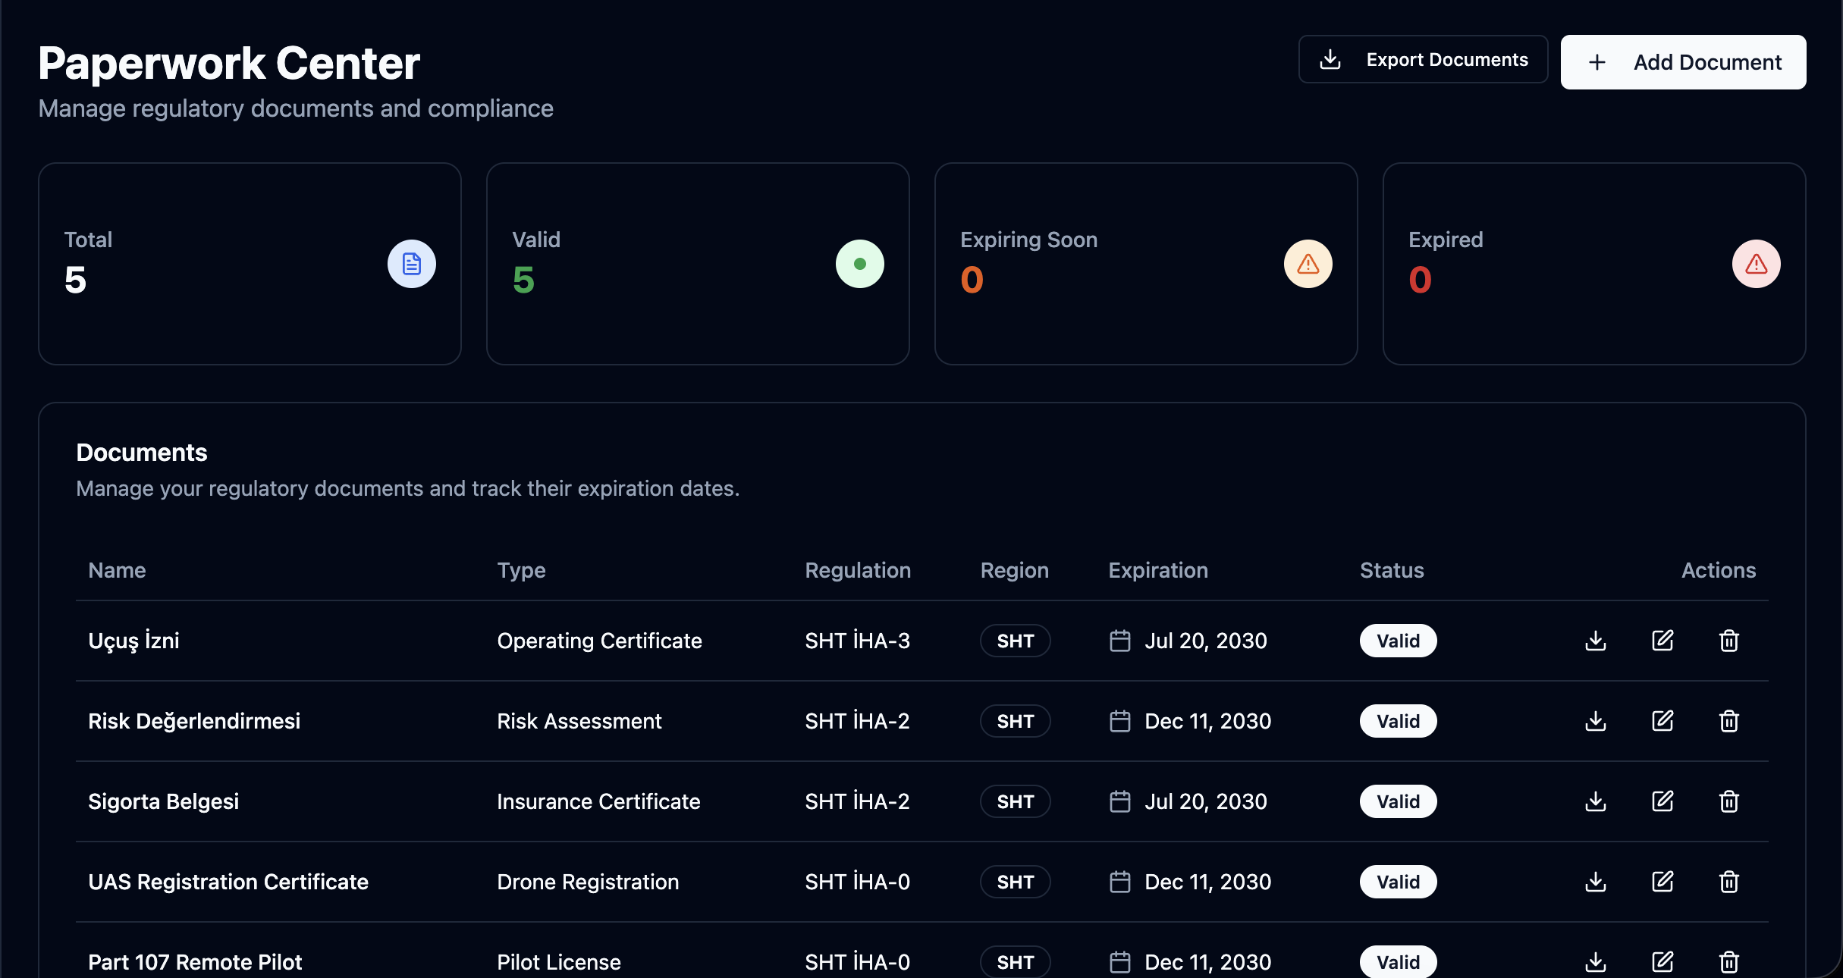Click the Operating Certificate type cell
The height and width of the screenshot is (978, 1843).
tap(599, 641)
